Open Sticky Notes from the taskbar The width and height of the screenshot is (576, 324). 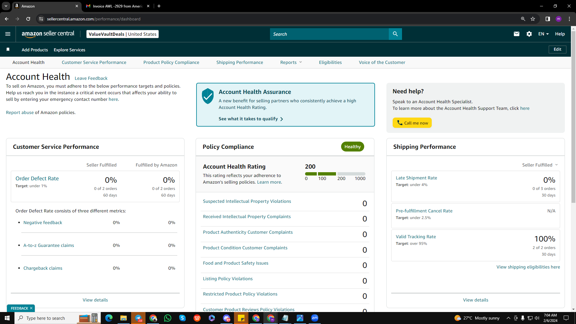241,318
